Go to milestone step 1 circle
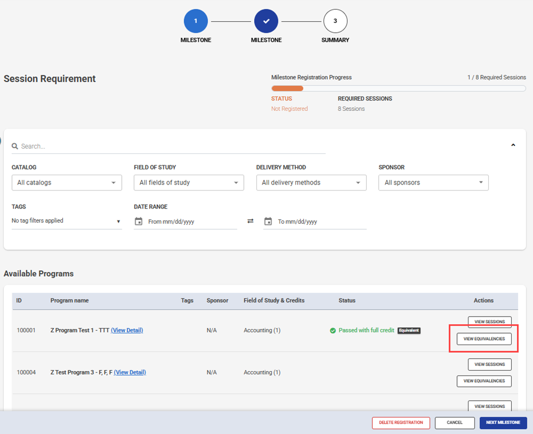The height and width of the screenshot is (434, 533). pos(196,21)
